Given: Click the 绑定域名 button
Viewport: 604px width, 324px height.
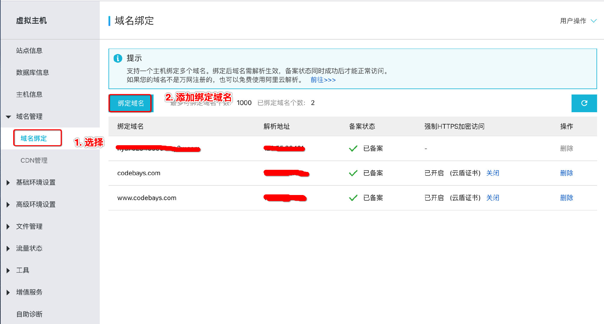Looking at the screenshot, I should (130, 103).
